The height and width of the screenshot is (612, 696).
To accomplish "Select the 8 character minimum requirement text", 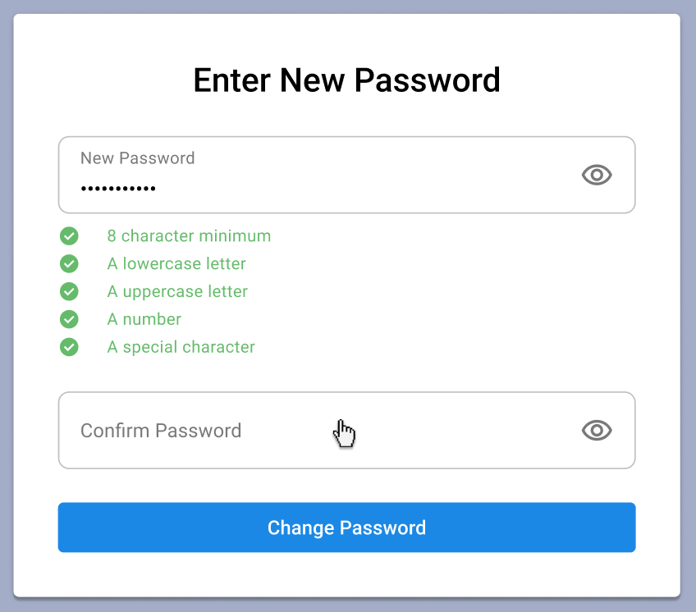I will tap(189, 236).
